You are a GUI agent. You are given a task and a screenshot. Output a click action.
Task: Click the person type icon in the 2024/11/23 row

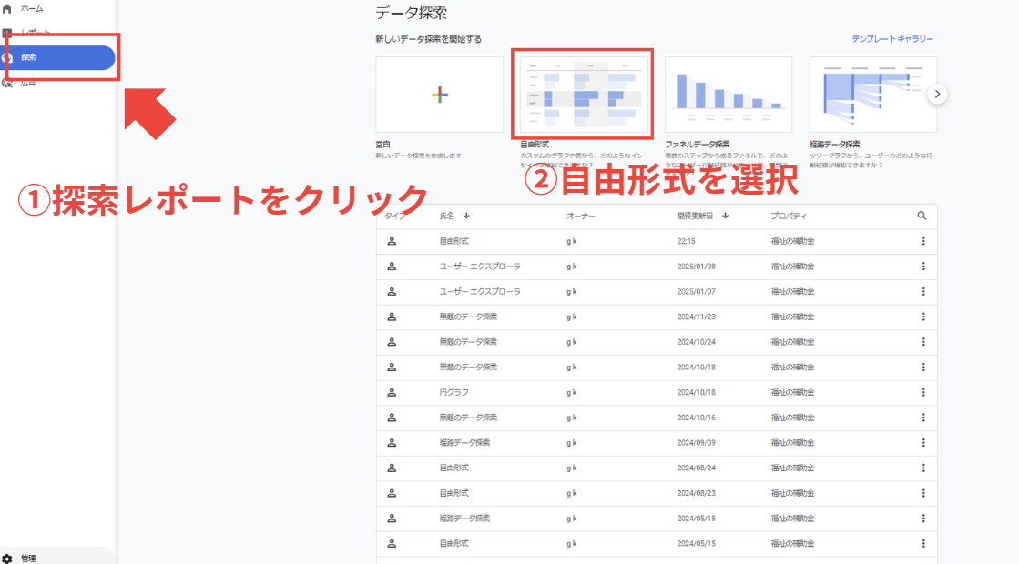point(392,317)
